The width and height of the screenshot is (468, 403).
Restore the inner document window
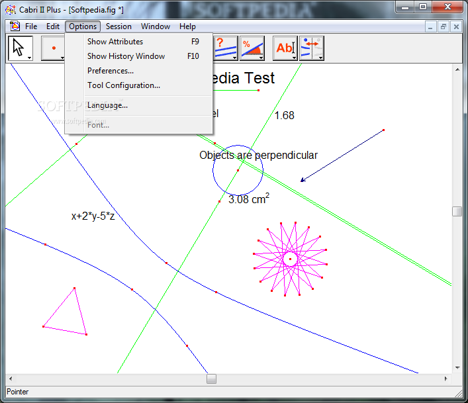click(444, 27)
